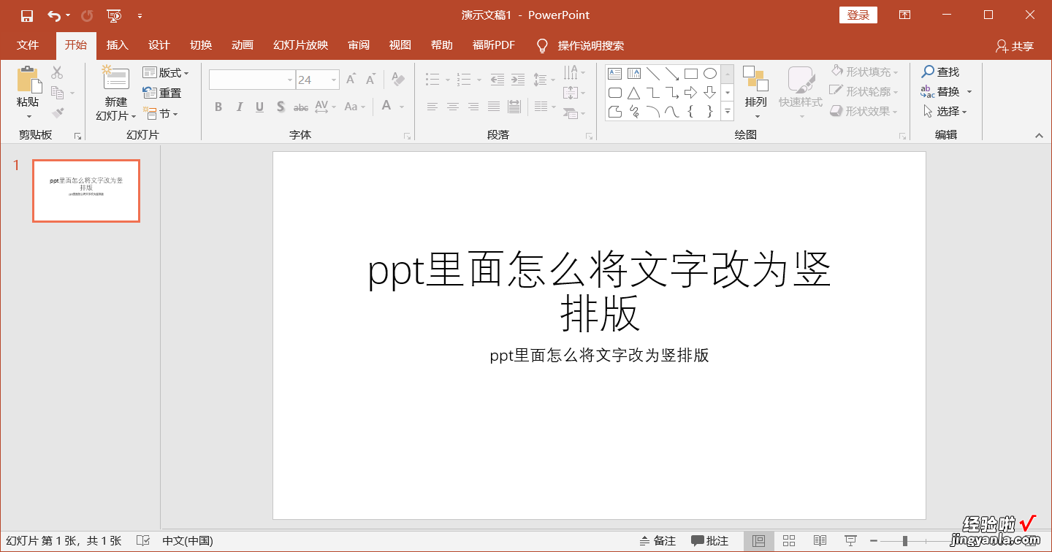Select the arrow line shape
Image resolution: width=1052 pixels, height=552 pixels.
click(x=672, y=73)
